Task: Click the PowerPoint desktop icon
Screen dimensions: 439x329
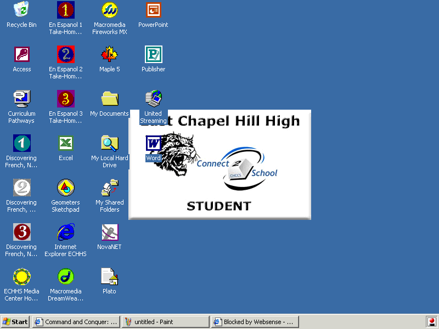Action: pos(153,10)
